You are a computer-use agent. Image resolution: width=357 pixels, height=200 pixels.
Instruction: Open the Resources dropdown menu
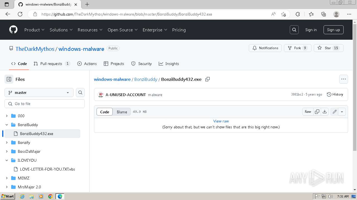tap(90, 30)
